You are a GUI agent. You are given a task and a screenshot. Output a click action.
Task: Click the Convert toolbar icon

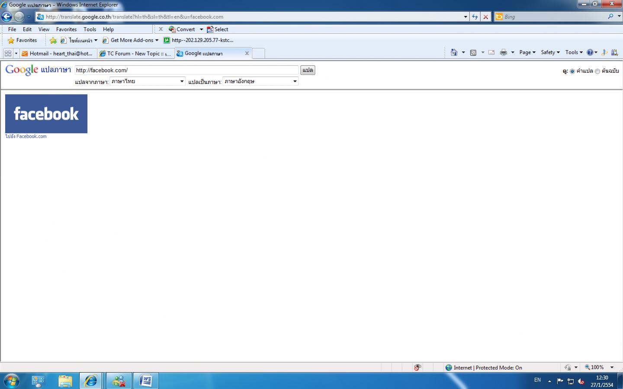182,29
